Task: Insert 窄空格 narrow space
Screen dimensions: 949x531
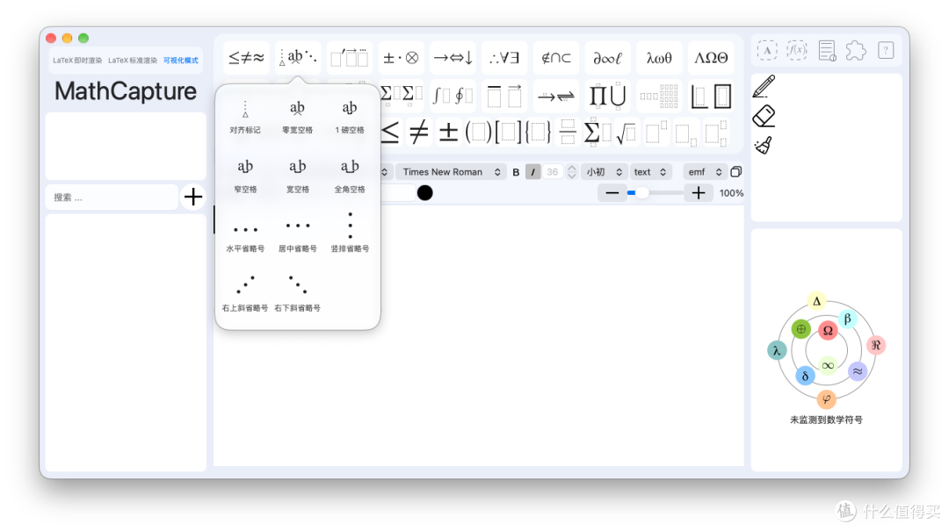Action: point(245,176)
